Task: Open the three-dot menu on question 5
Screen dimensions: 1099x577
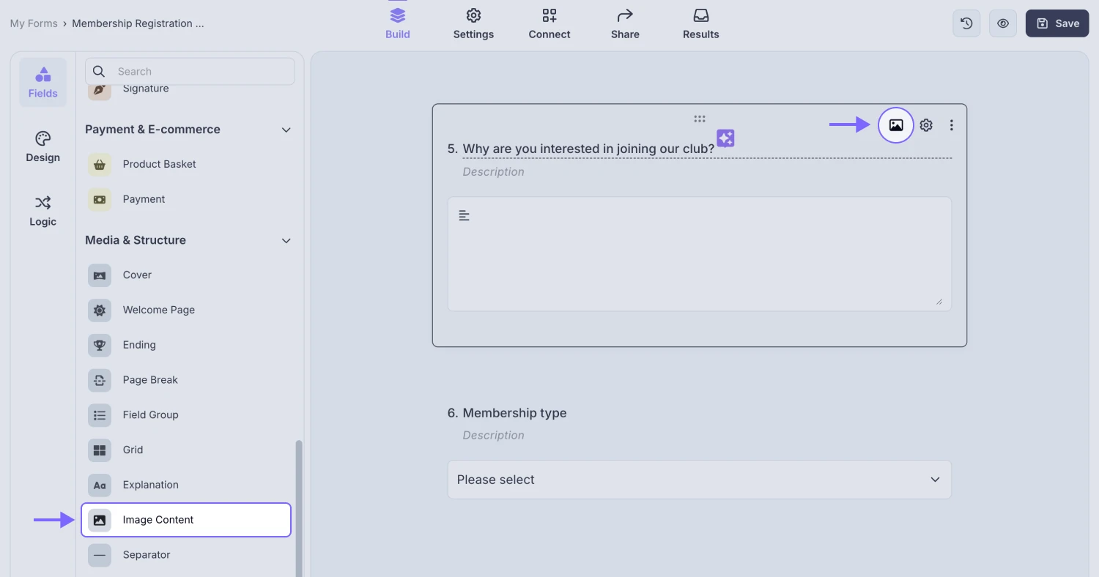Action: click(951, 124)
